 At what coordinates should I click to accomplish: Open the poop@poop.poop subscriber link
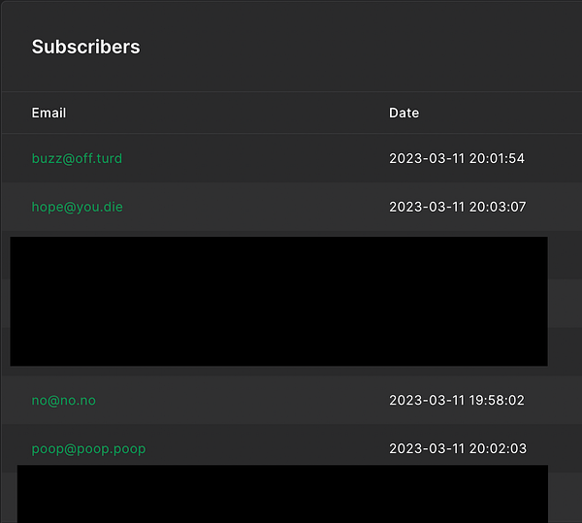tap(88, 448)
